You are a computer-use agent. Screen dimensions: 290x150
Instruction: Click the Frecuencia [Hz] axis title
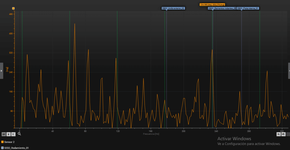tap(151, 134)
